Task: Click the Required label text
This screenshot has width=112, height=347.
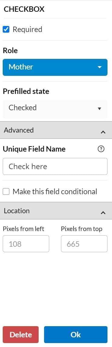Action: 27,29
